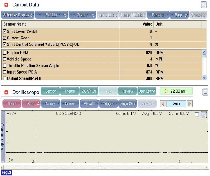This screenshot has width=210, height=176.
Task: Click the waveform horizontal scrollbar right arrow
Action: click(x=206, y=168)
